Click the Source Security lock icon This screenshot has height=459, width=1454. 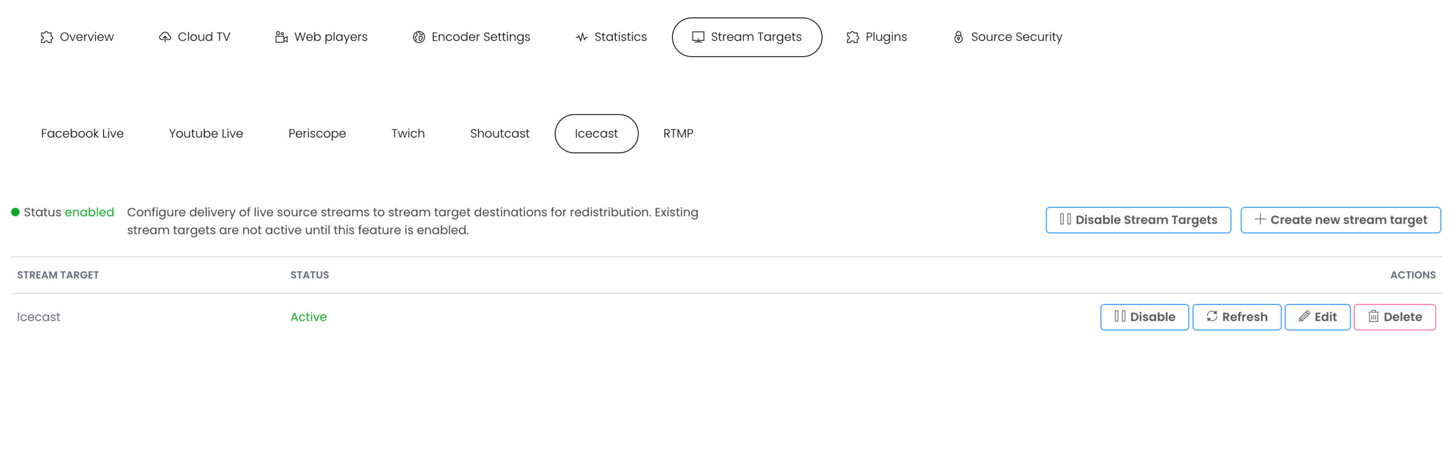958,37
